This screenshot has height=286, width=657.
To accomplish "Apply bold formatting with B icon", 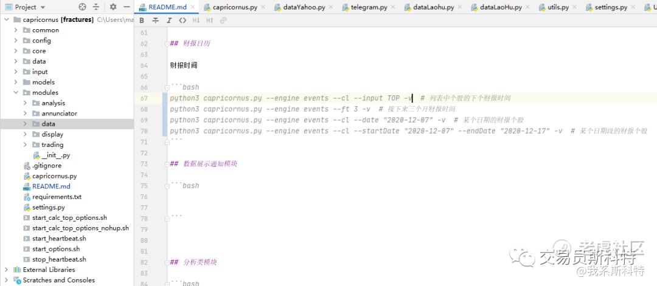I will pos(142,21).
